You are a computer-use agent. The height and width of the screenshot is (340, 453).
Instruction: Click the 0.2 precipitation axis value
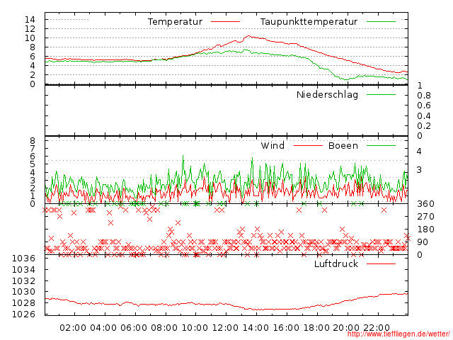point(424,126)
